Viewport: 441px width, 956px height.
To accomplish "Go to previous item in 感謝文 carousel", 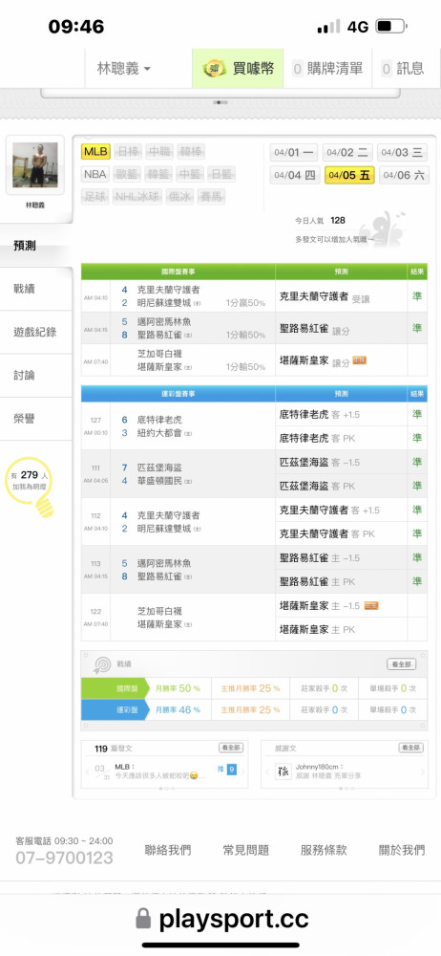I will click(267, 771).
